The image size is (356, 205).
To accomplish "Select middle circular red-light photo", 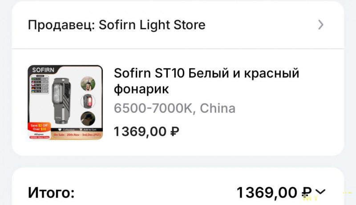I will 88,101.
